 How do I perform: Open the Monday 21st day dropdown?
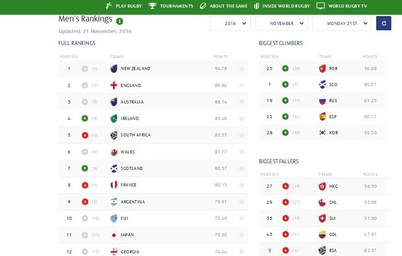tap(342, 23)
